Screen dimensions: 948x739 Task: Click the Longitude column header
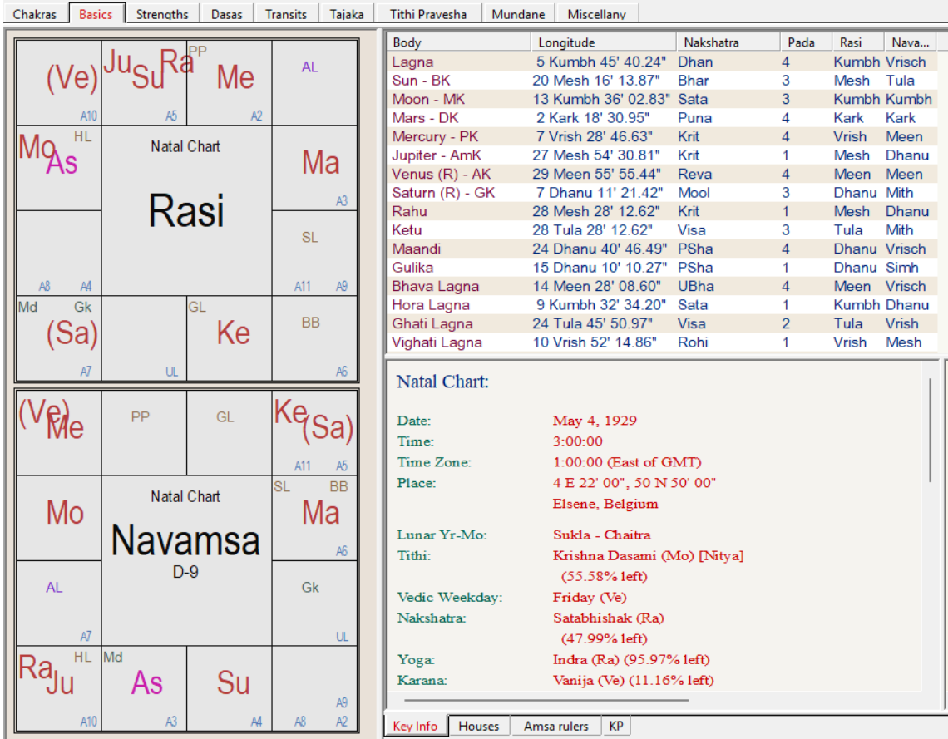604,42
